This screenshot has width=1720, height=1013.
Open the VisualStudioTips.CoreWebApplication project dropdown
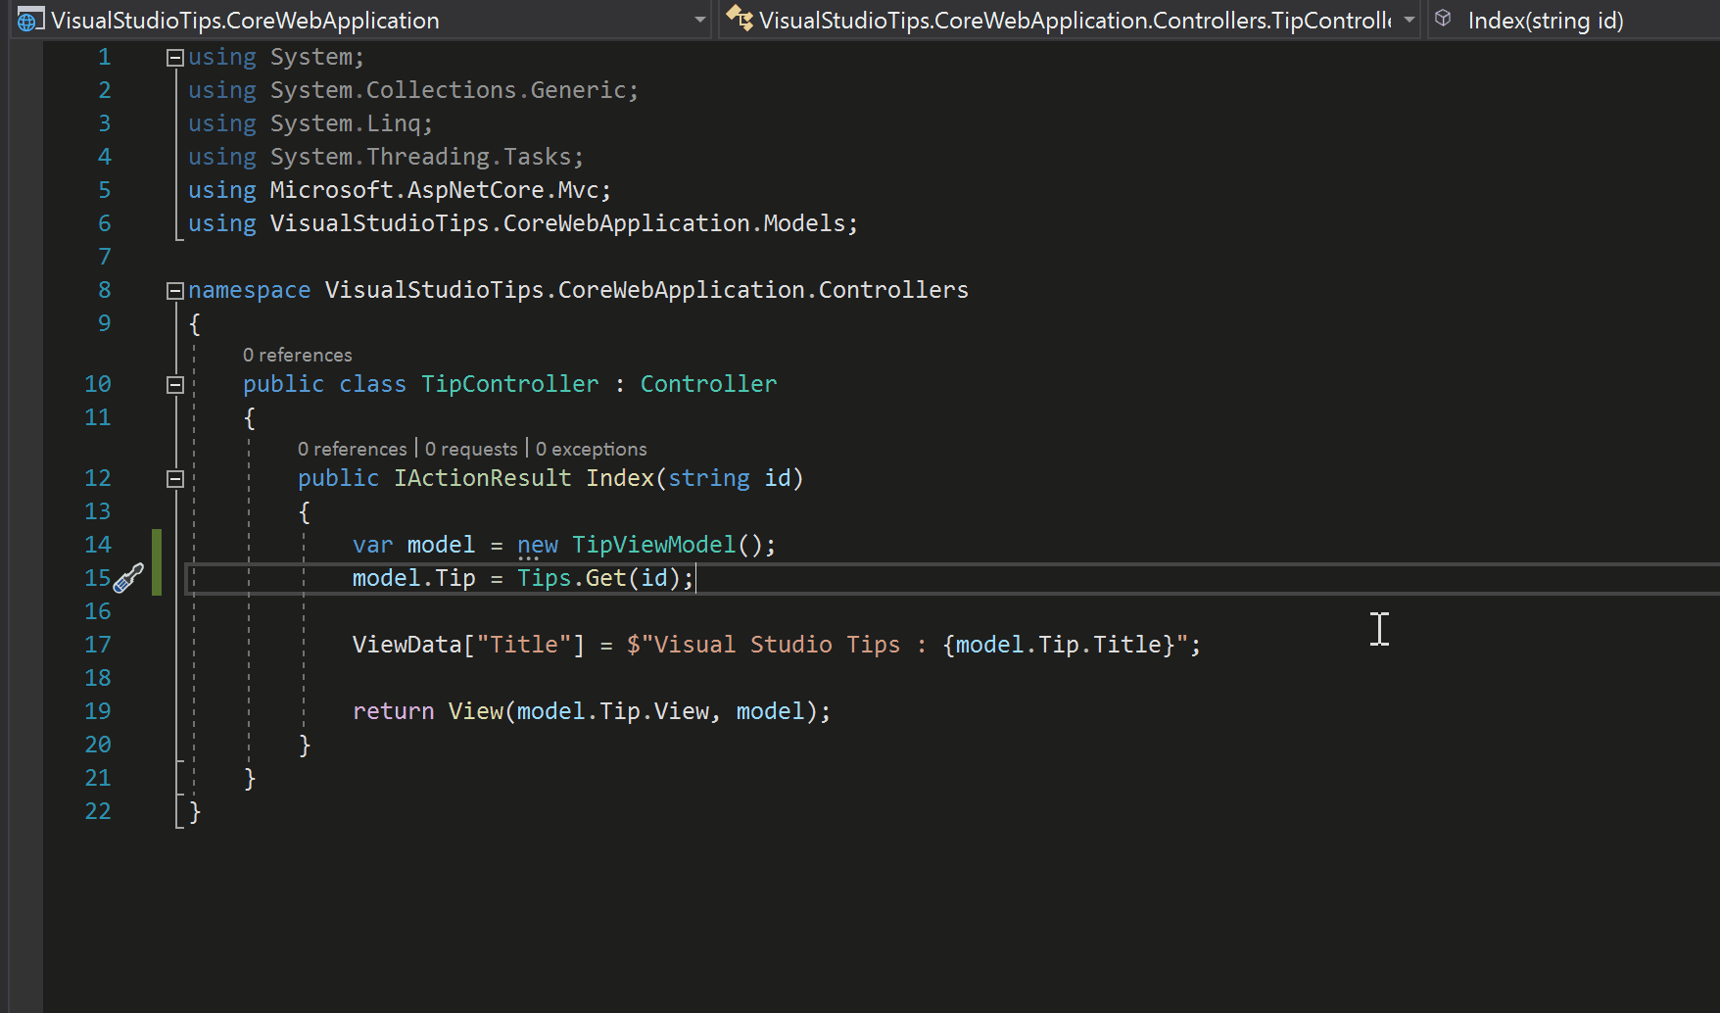pyautogui.click(x=699, y=20)
